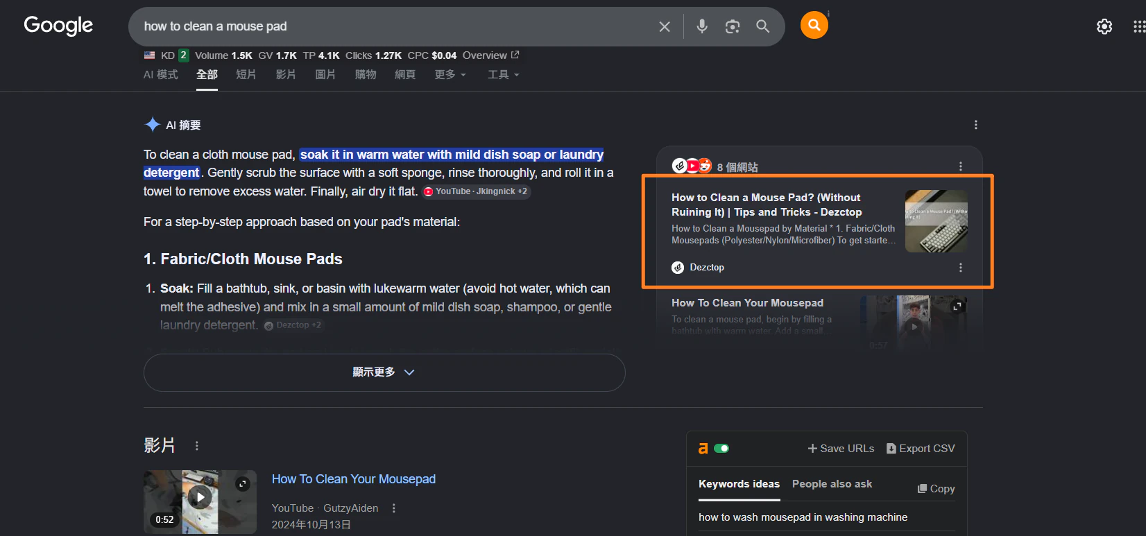Select the Keywords ideas tab
Screen dimensions: 1146x536
(739, 484)
